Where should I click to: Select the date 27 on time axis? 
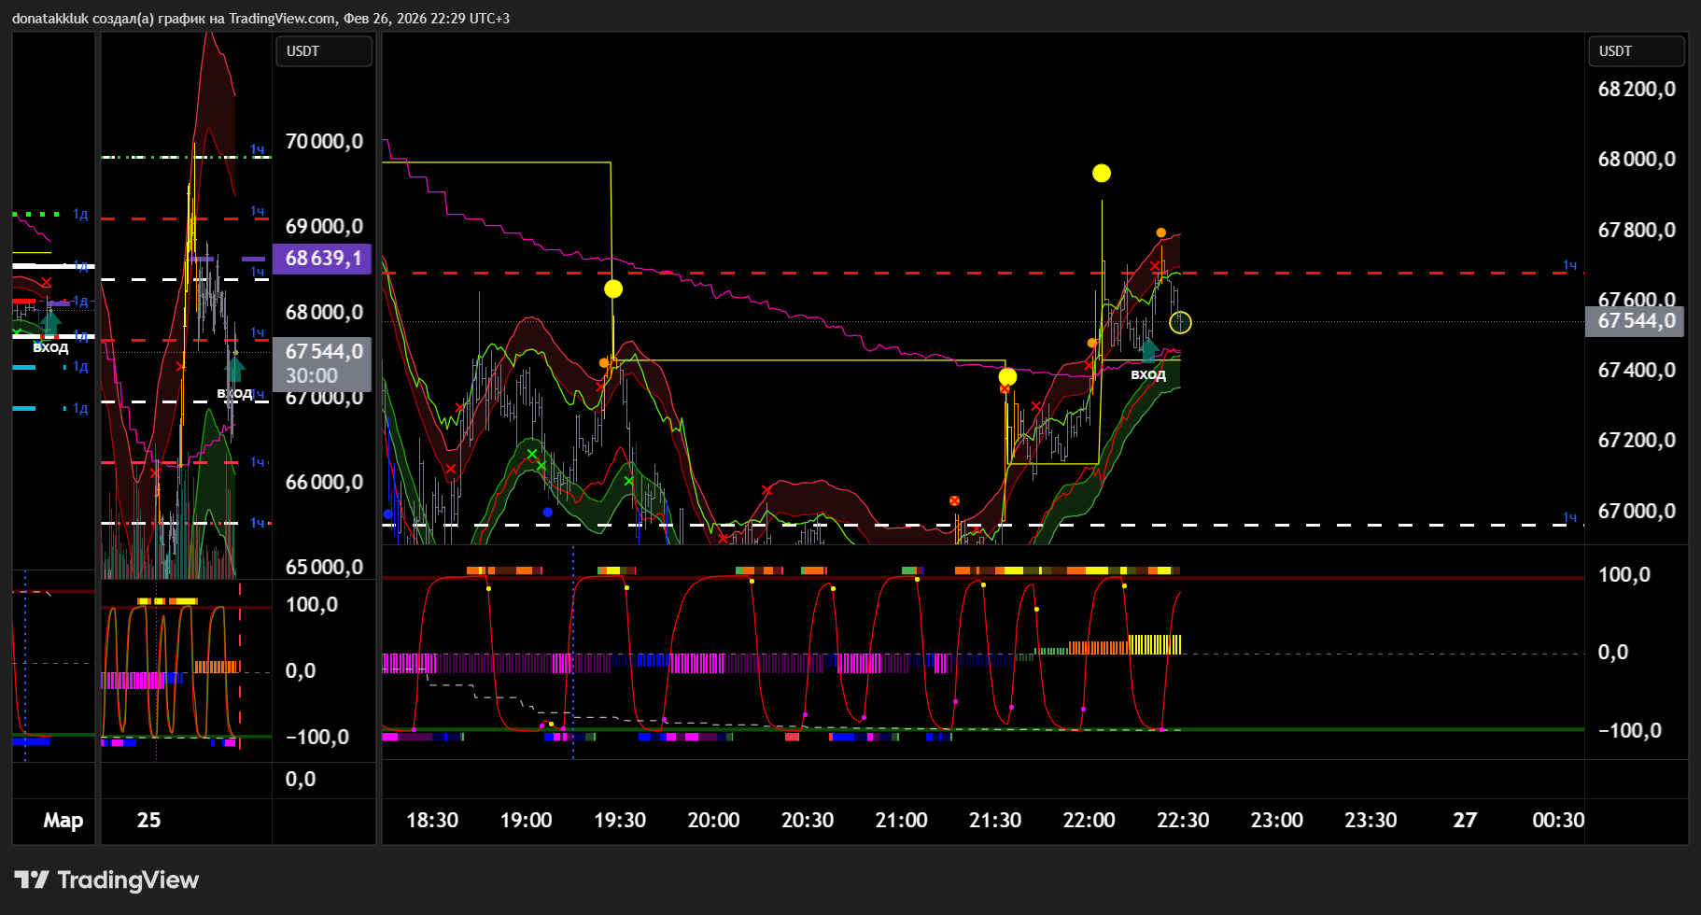(1465, 820)
